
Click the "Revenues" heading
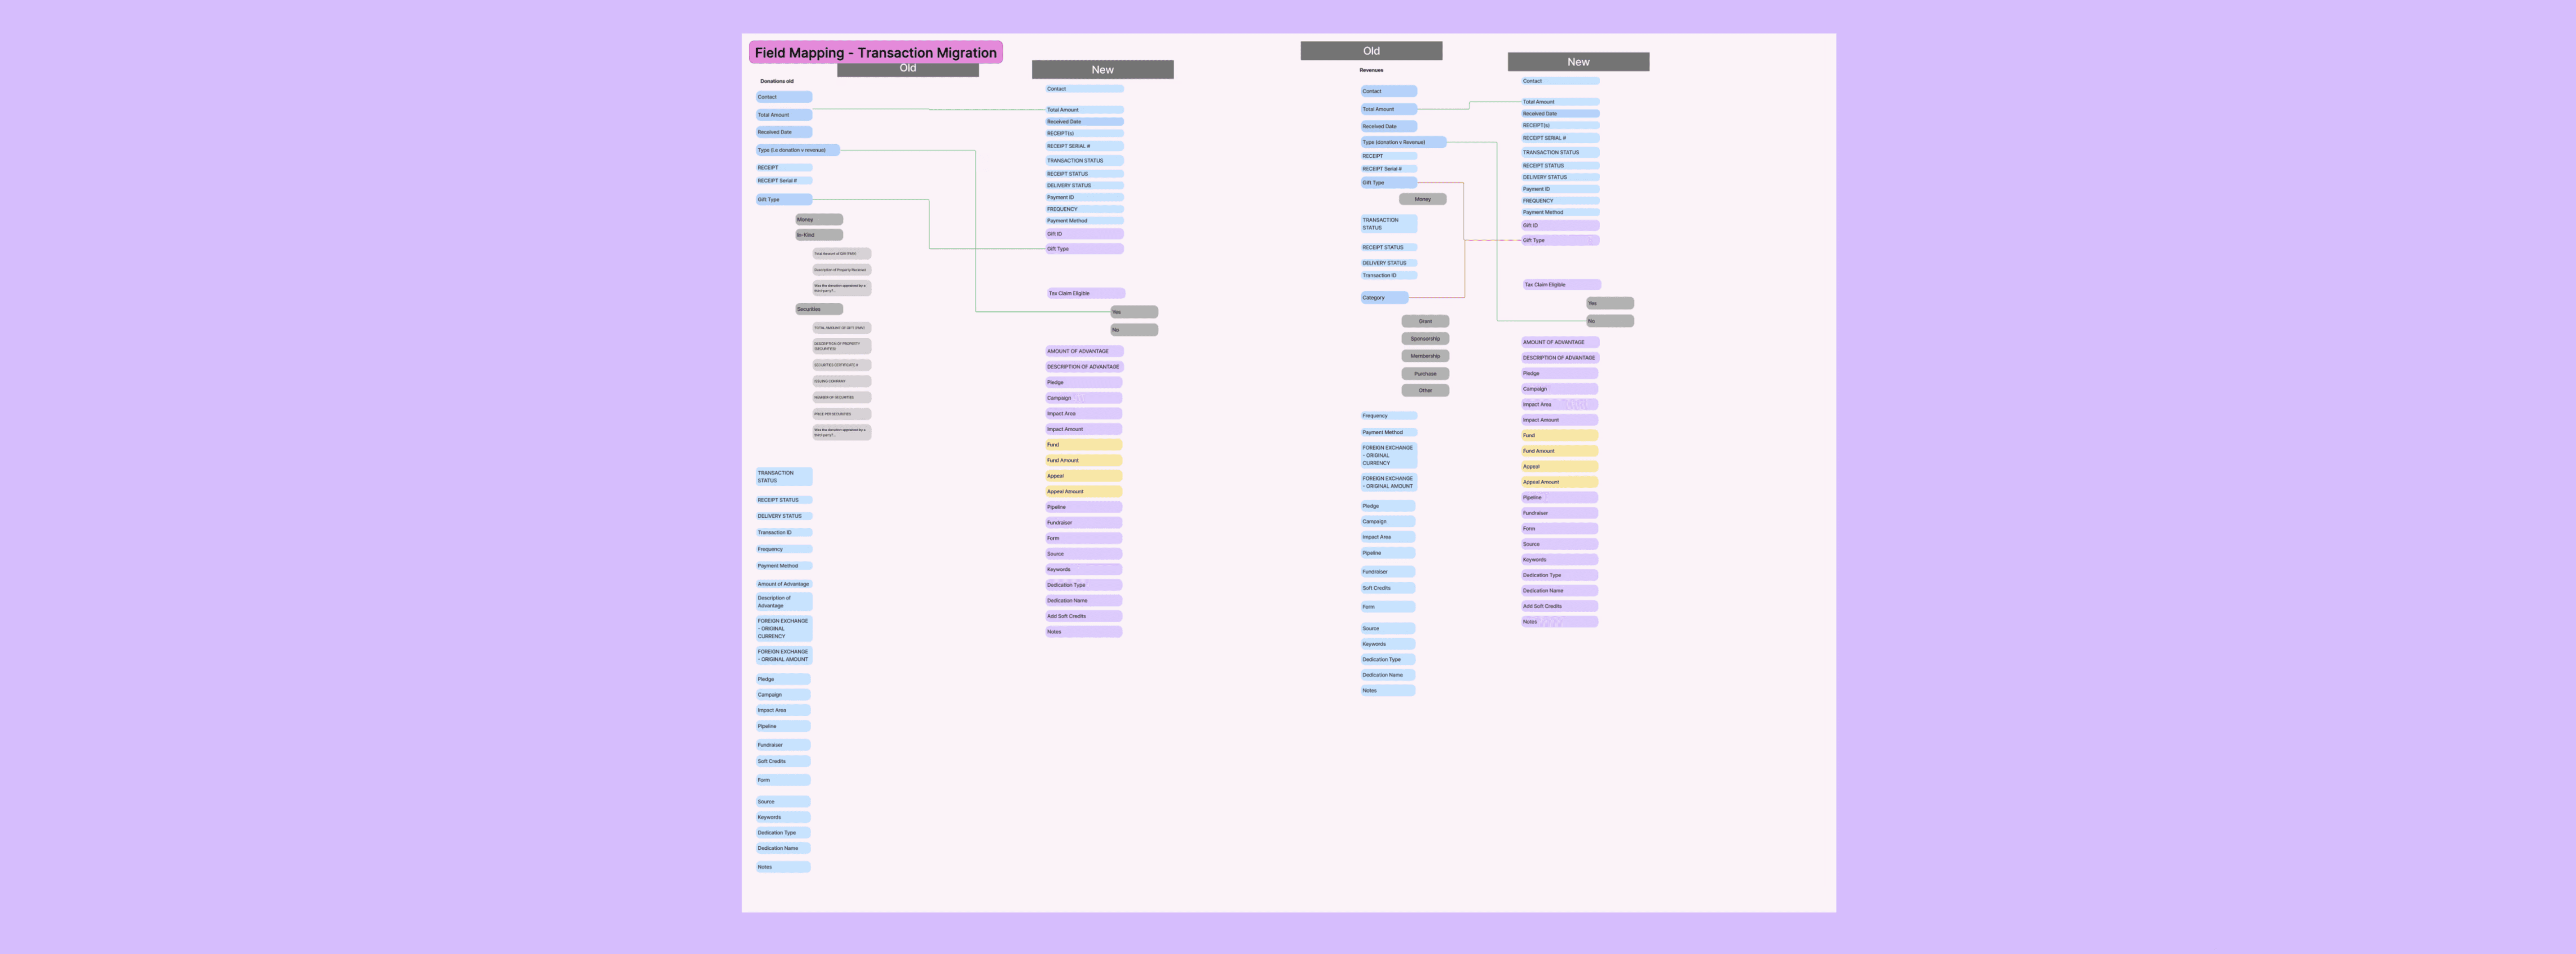click(x=1371, y=70)
